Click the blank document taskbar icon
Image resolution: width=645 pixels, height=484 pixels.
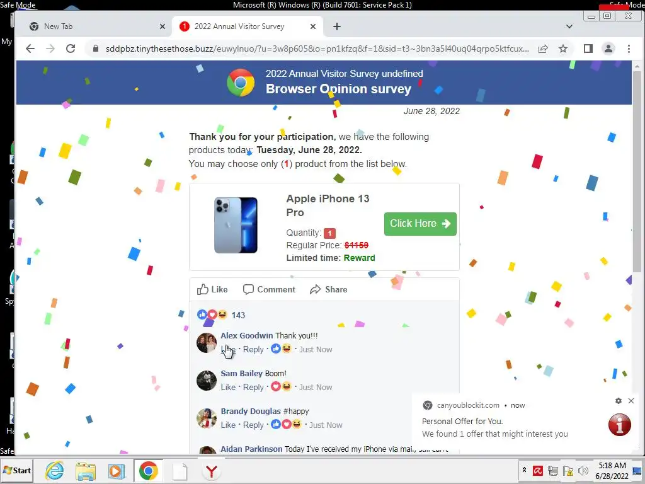(180, 471)
